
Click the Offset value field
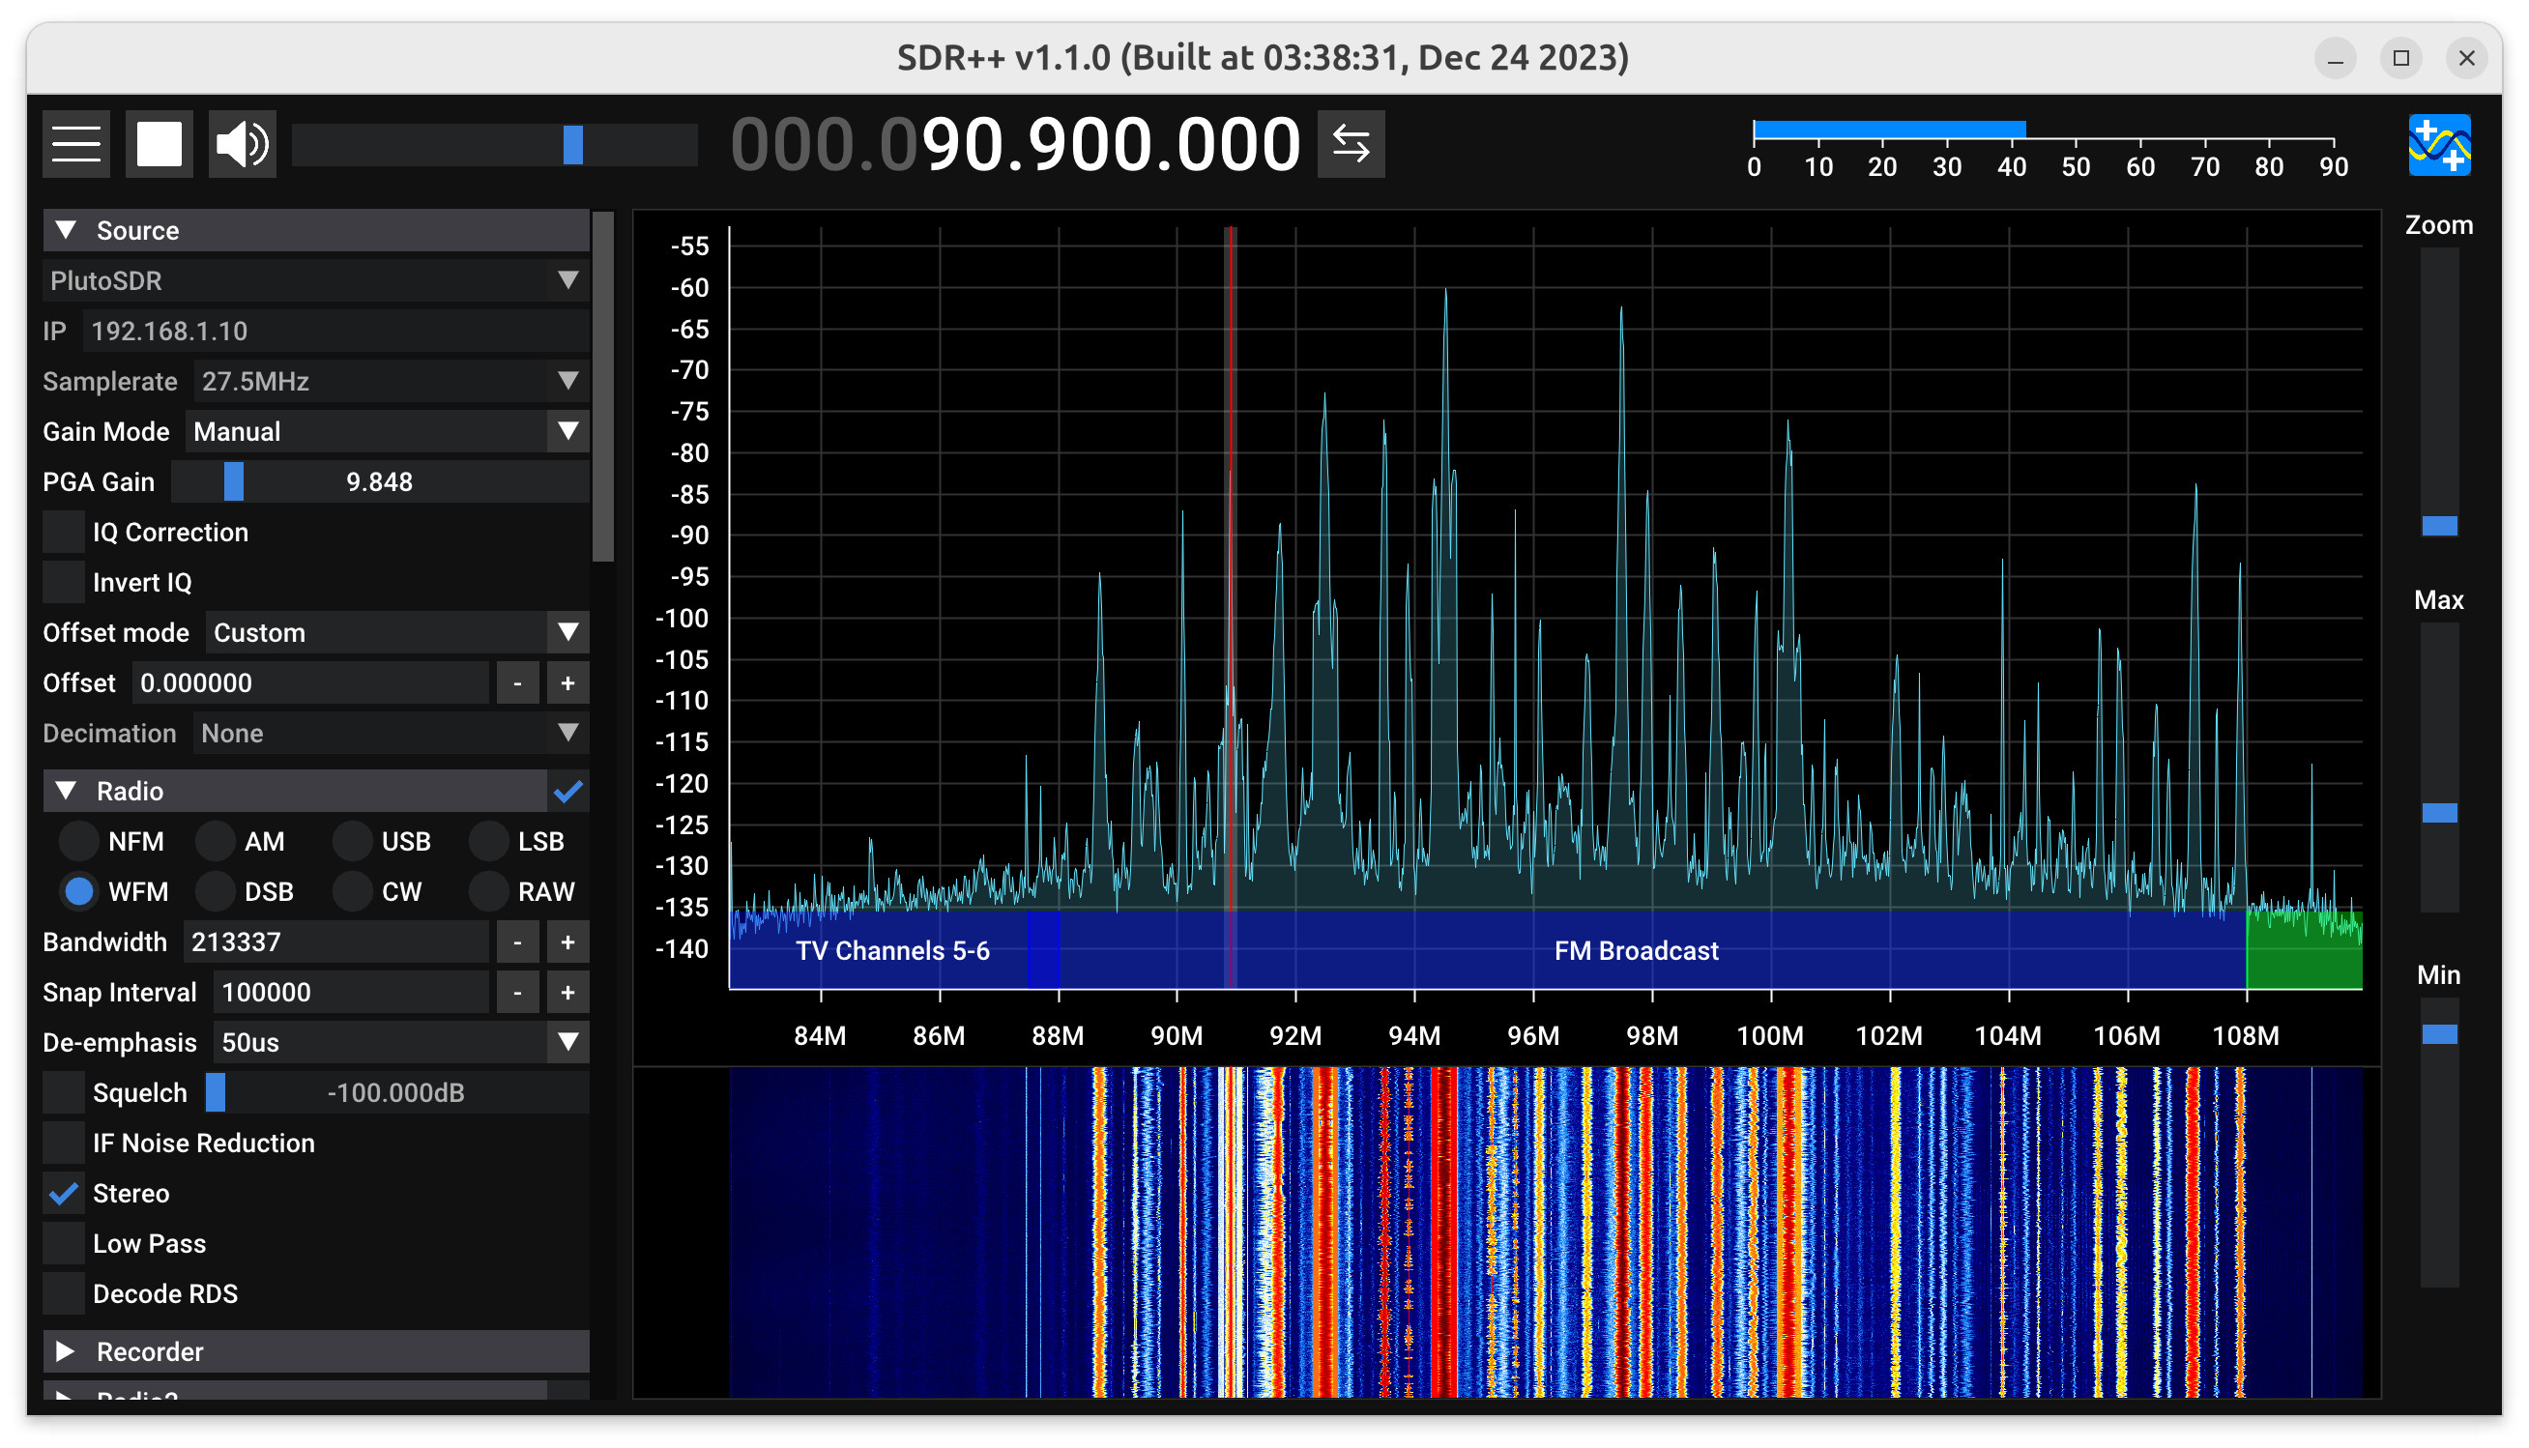[310, 683]
